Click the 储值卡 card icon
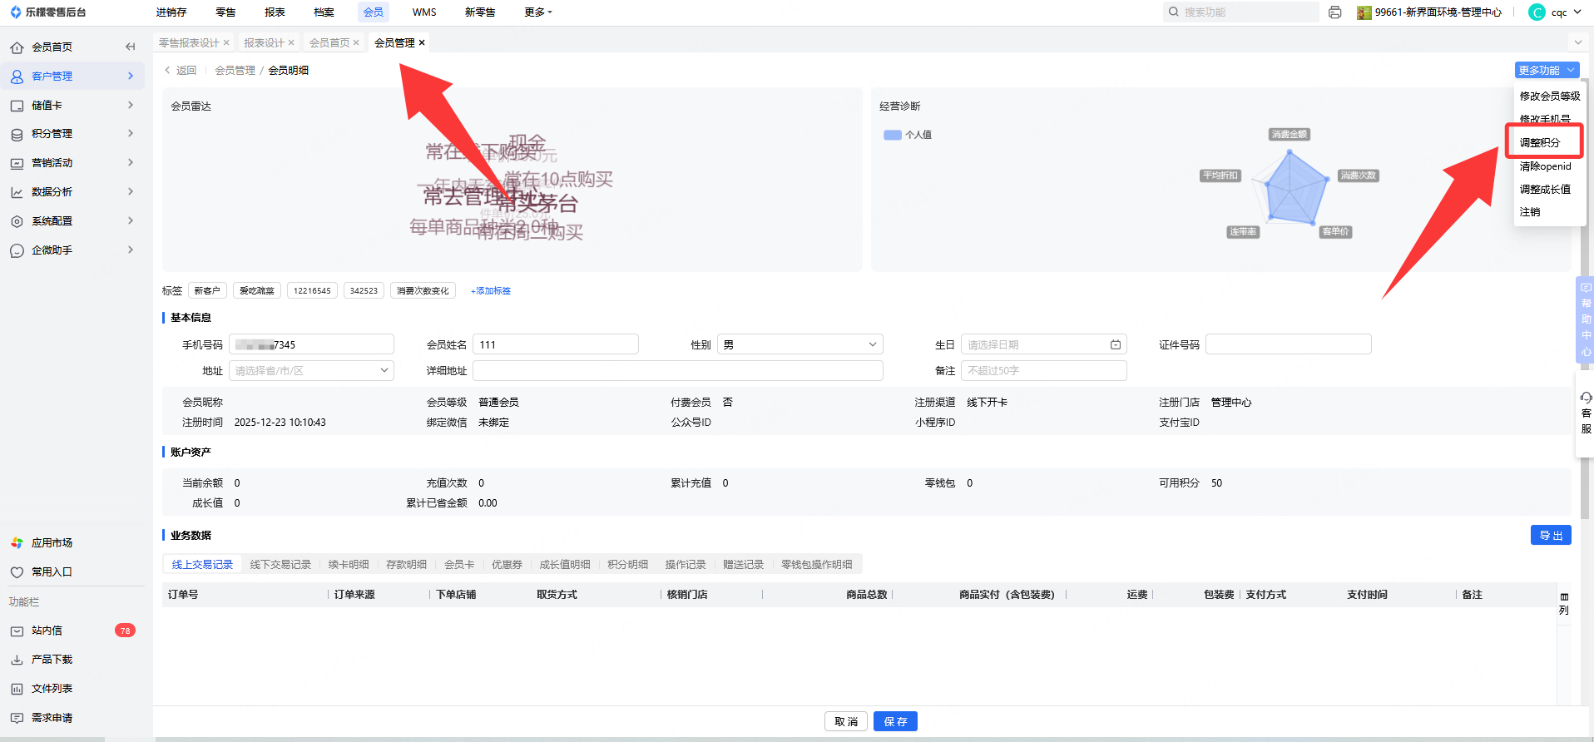Screen dimensions: 1594x742 pyautogui.click(x=17, y=106)
